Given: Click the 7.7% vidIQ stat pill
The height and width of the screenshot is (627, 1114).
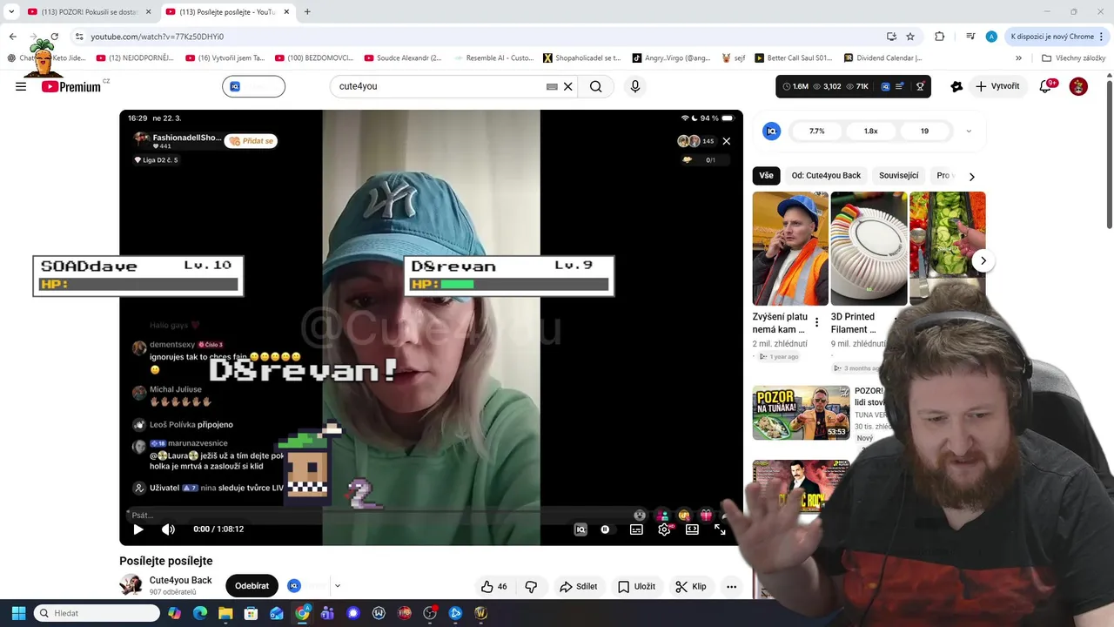Looking at the screenshot, I should click(x=816, y=131).
